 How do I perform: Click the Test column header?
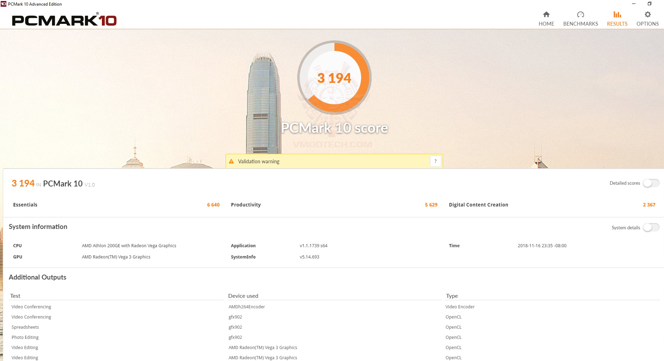tap(15, 296)
